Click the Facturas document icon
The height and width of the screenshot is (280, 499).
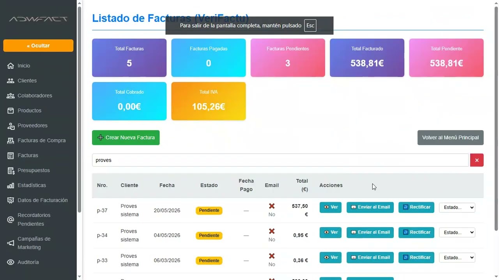tap(11, 156)
